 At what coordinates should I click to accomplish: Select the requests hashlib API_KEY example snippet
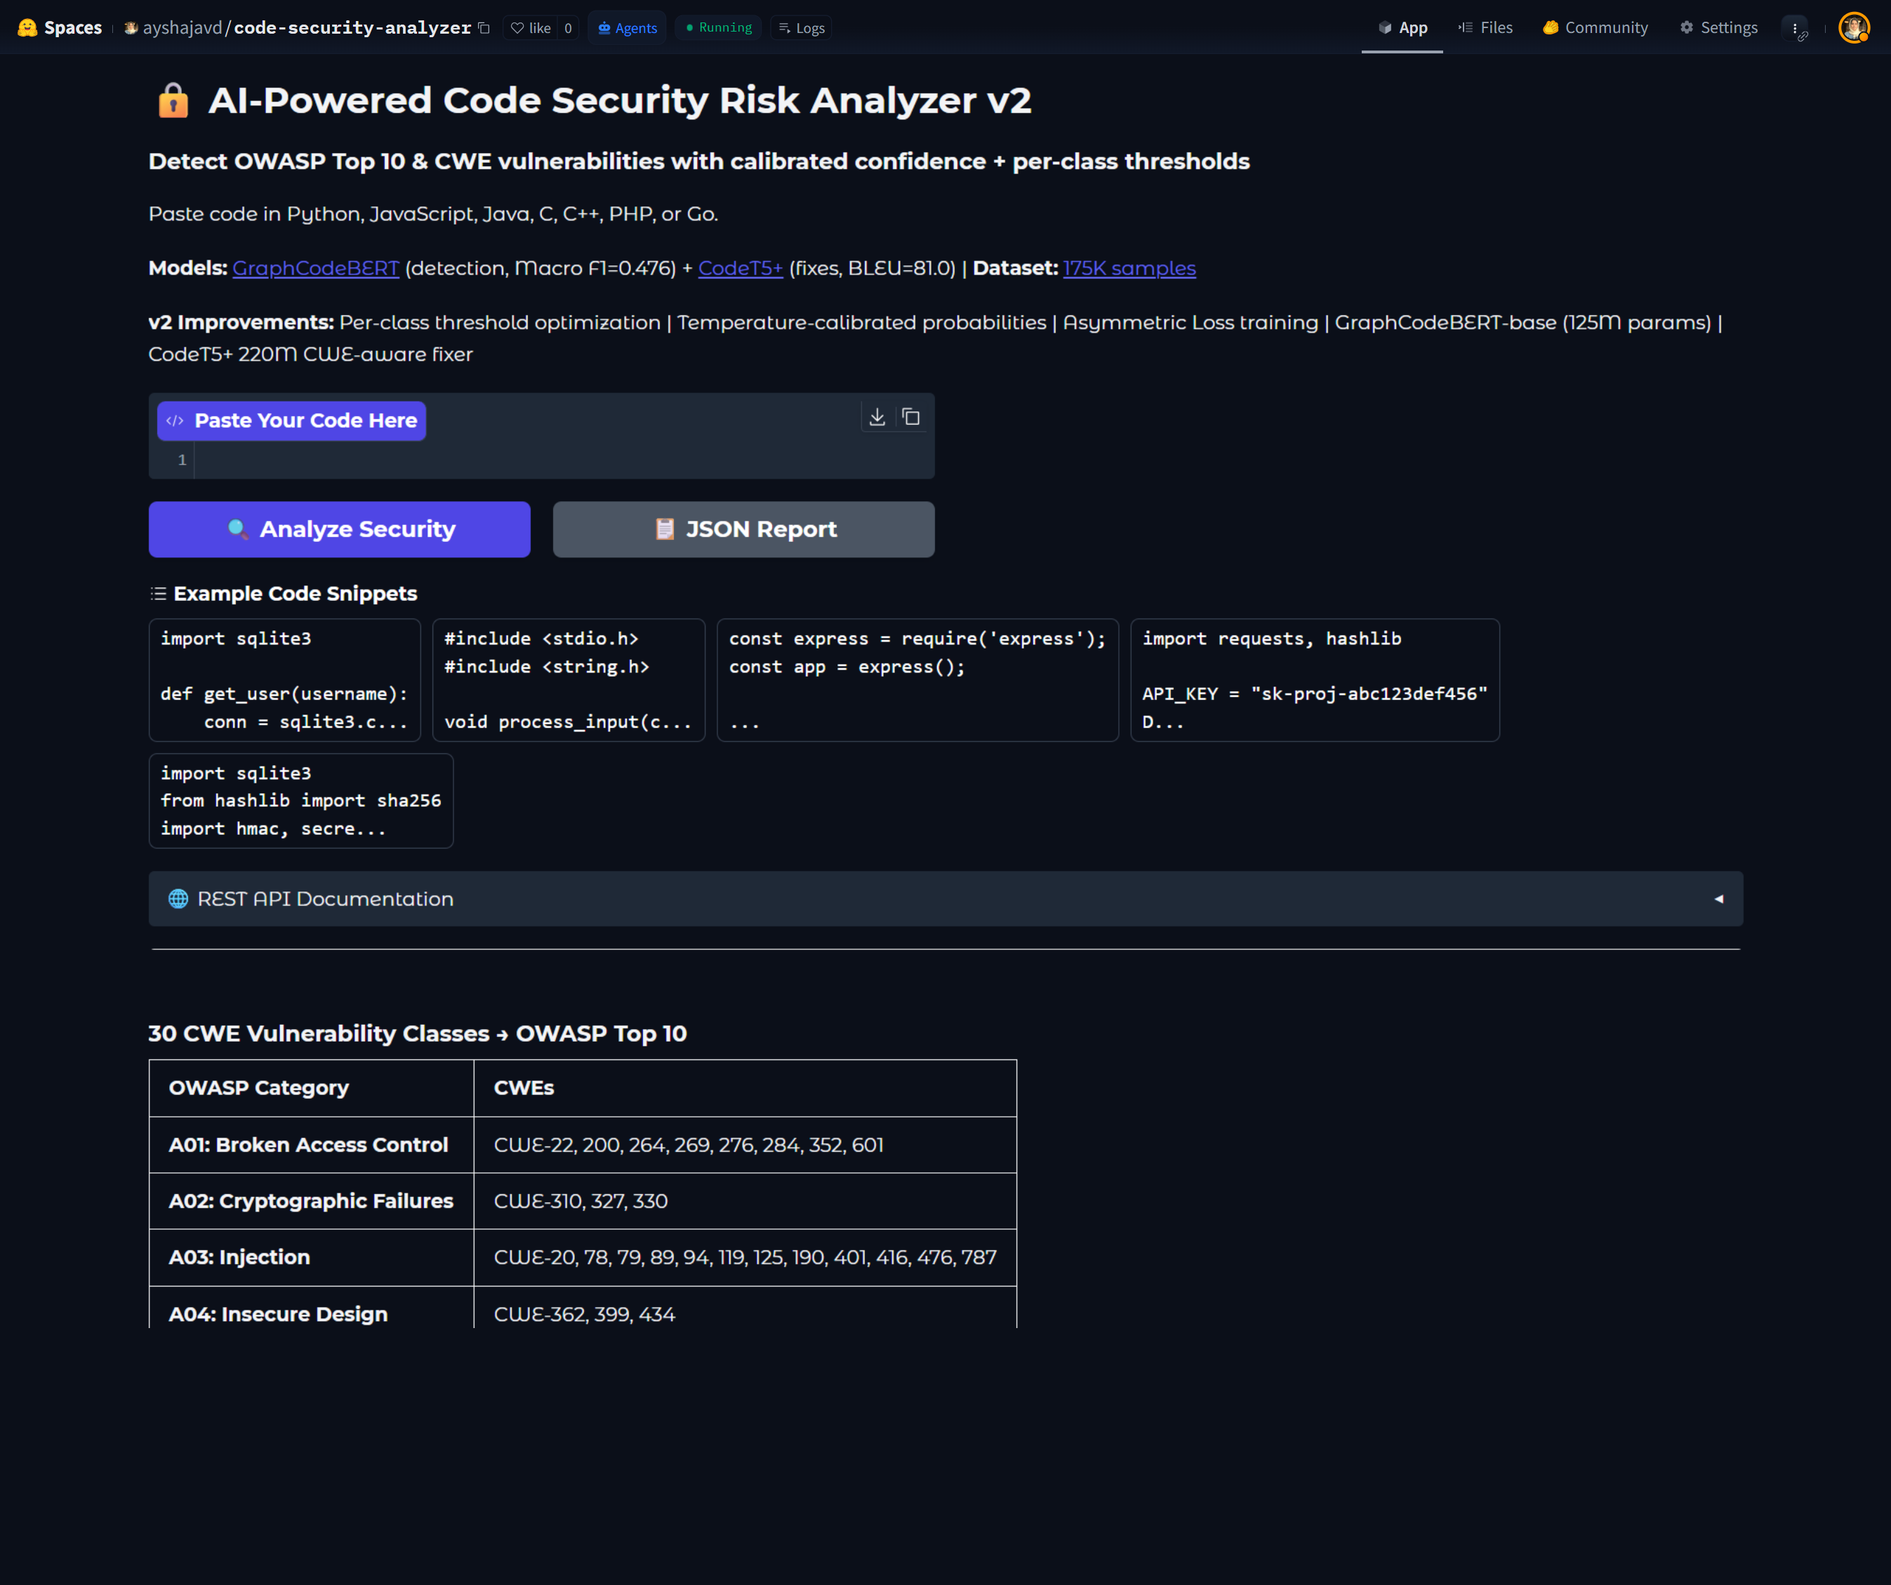coord(1315,680)
